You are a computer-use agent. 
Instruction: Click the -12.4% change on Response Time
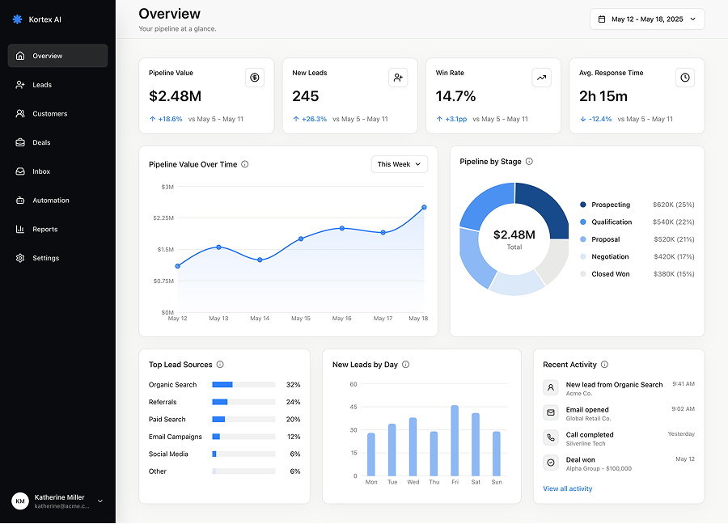click(x=596, y=119)
